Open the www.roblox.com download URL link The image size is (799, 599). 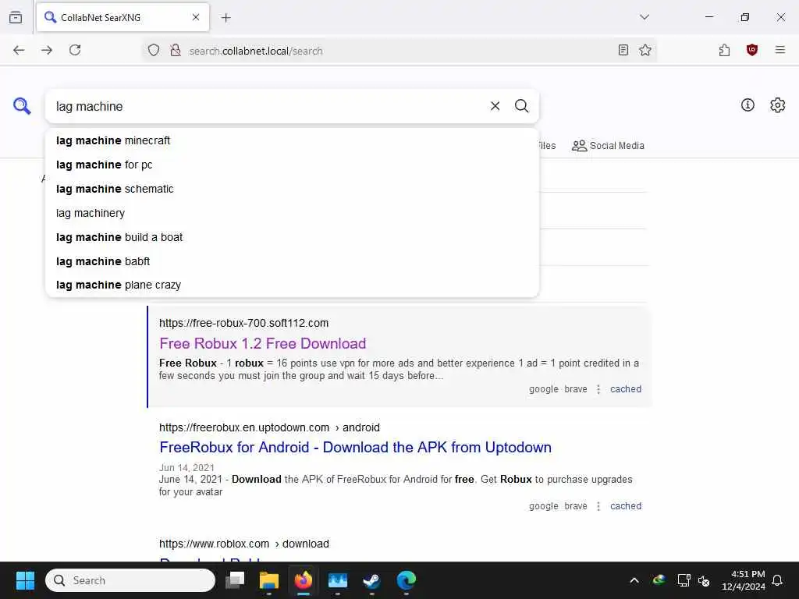coord(243,544)
